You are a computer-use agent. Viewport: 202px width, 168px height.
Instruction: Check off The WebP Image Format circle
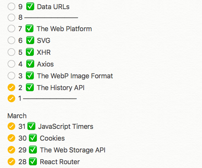coord(11,76)
